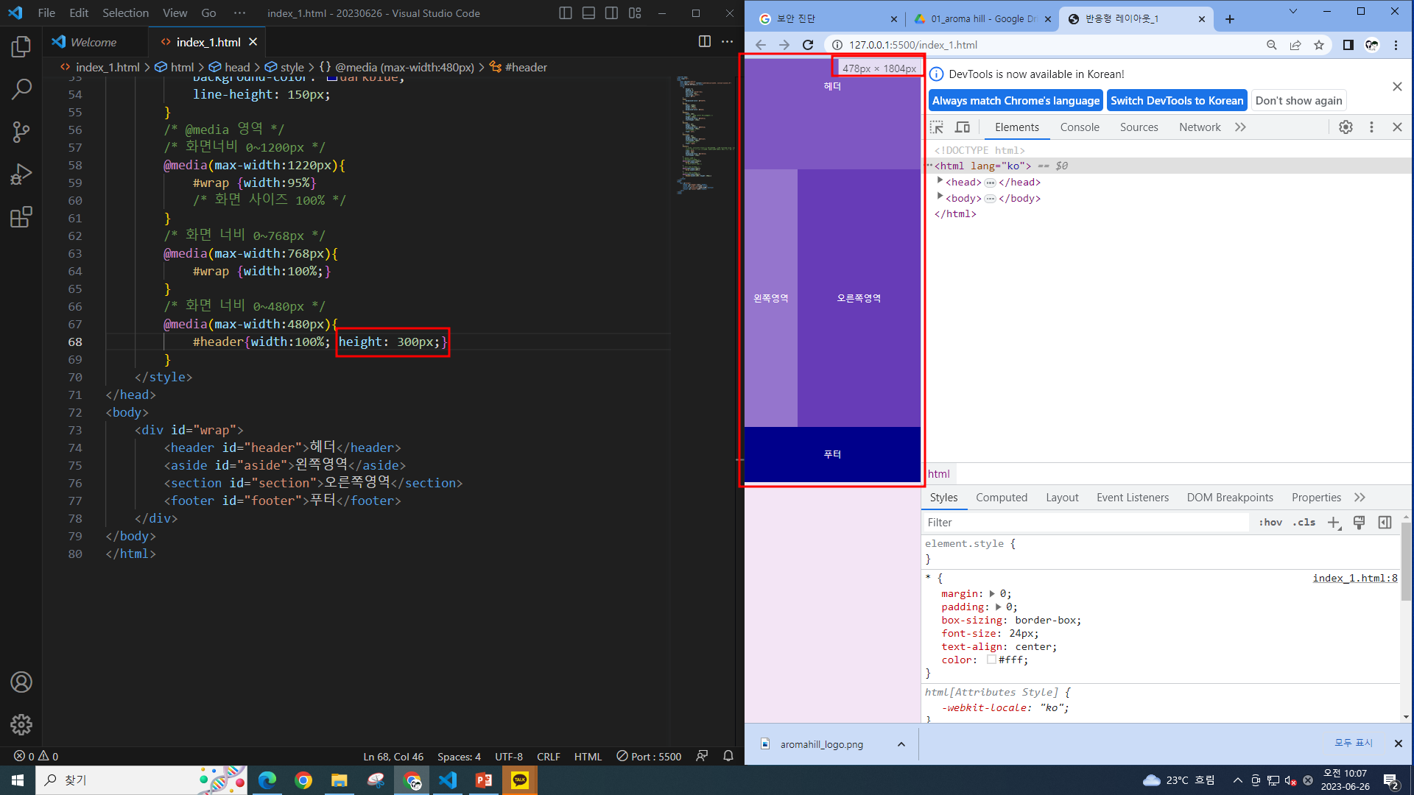Viewport: 1414px width, 795px height.
Task: Open DevTools settings gear
Action: tap(1346, 127)
